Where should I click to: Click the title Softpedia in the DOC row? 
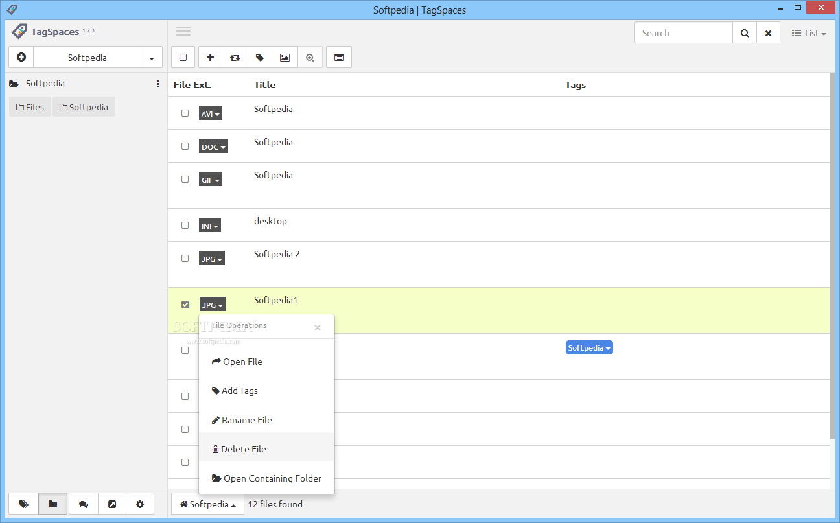274,142
